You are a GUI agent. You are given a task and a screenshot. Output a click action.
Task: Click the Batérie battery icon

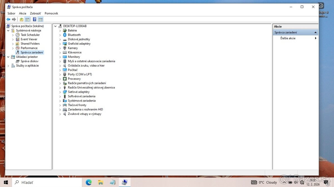point(64,30)
